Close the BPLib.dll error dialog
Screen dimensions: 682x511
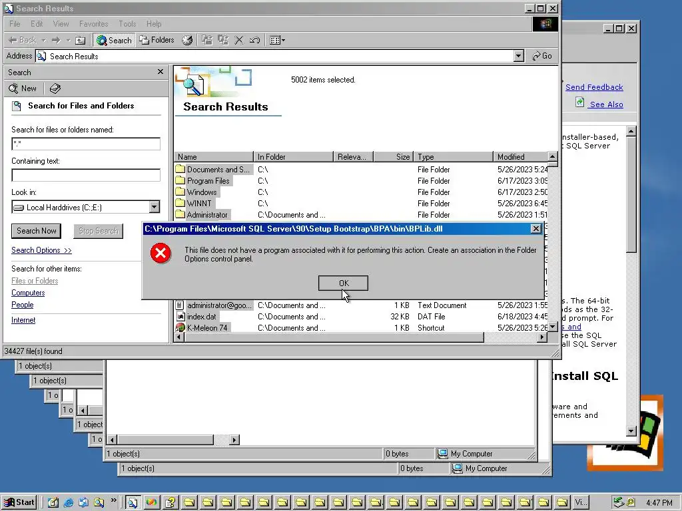tap(536, 229)
